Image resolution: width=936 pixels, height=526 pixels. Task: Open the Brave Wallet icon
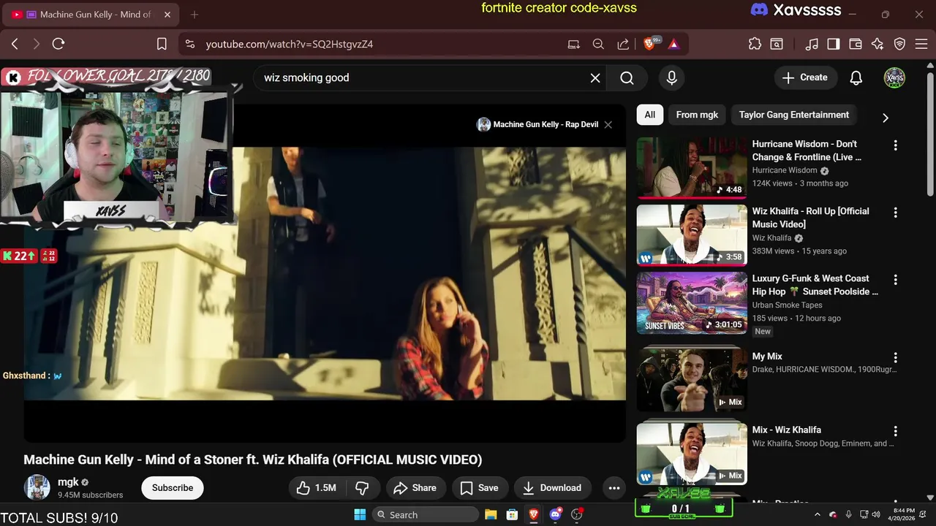[x=856, y=44]
